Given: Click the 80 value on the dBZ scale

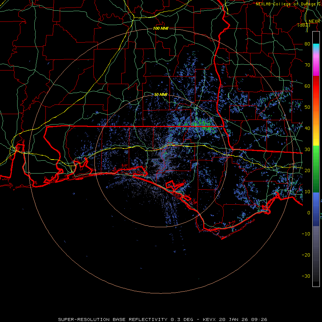Looking at the screenshot, I should click(x=307, y=44).
